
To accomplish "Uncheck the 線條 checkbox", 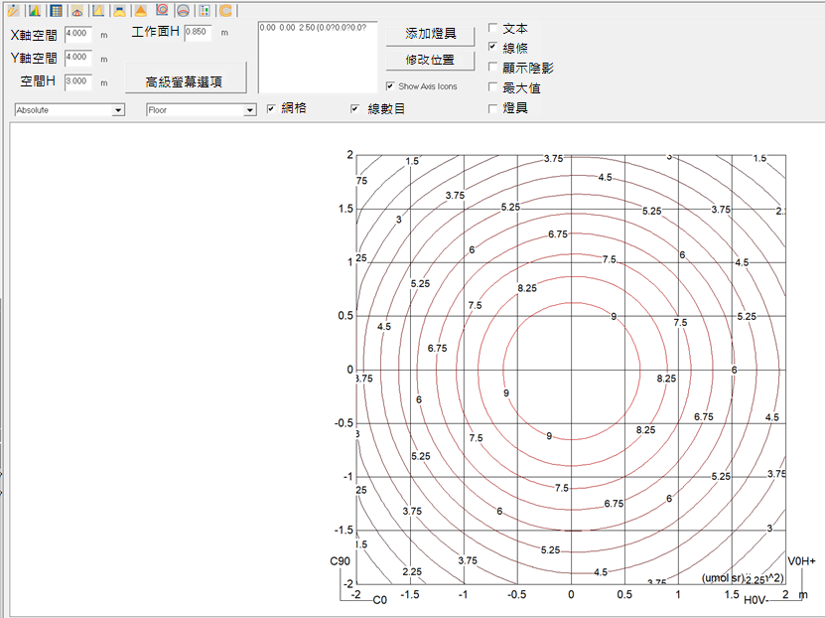I will tap(493, 47).
